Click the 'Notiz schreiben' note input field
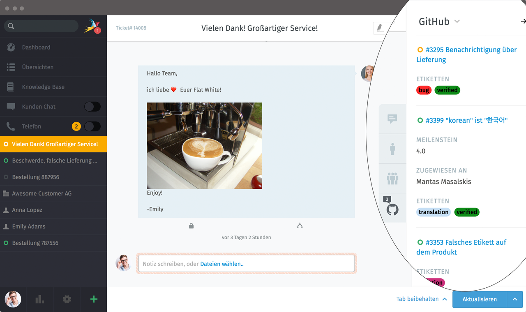 pos(247,264)
